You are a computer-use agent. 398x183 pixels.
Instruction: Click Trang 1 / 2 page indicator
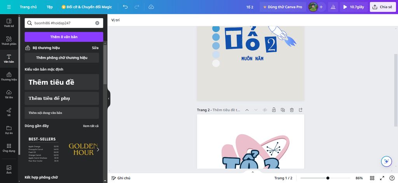click(283, 178)
